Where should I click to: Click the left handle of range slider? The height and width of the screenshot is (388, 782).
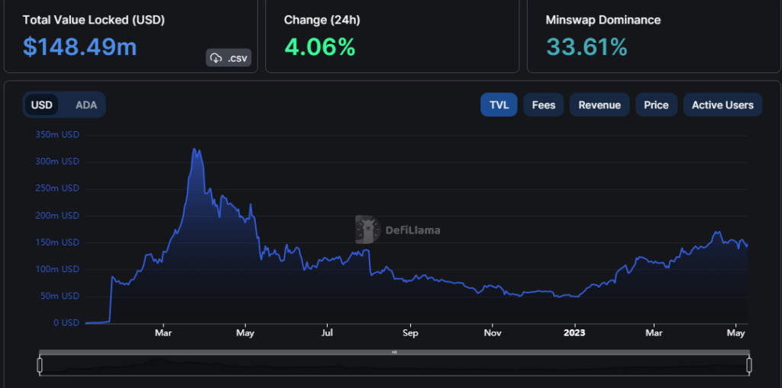tap(40, 365)
